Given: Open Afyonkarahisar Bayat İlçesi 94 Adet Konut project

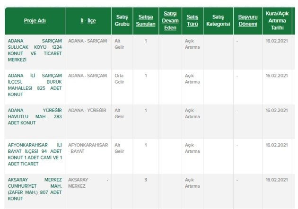Looking at the screenshot, I should (35, 154).
